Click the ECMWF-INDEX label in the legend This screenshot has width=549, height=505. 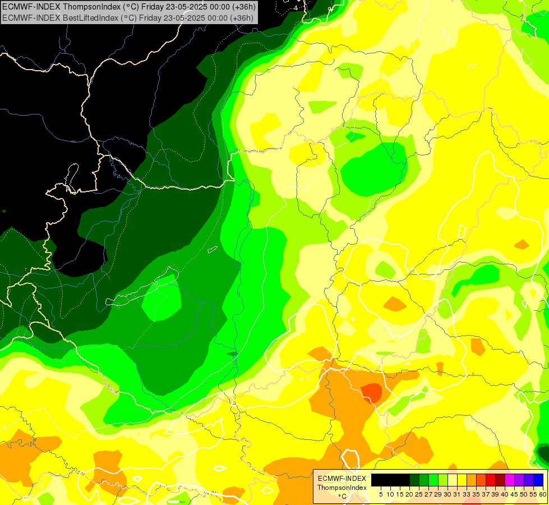pos(342,479)
